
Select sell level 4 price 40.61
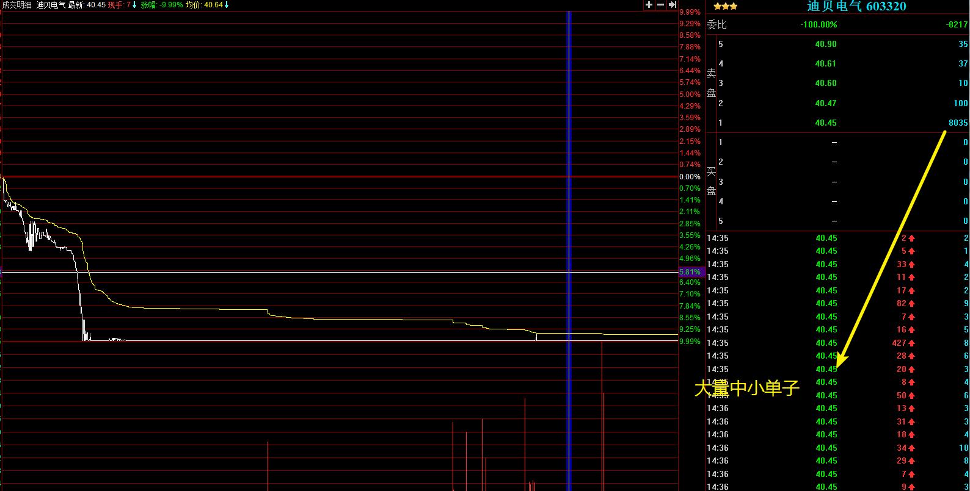826,64
